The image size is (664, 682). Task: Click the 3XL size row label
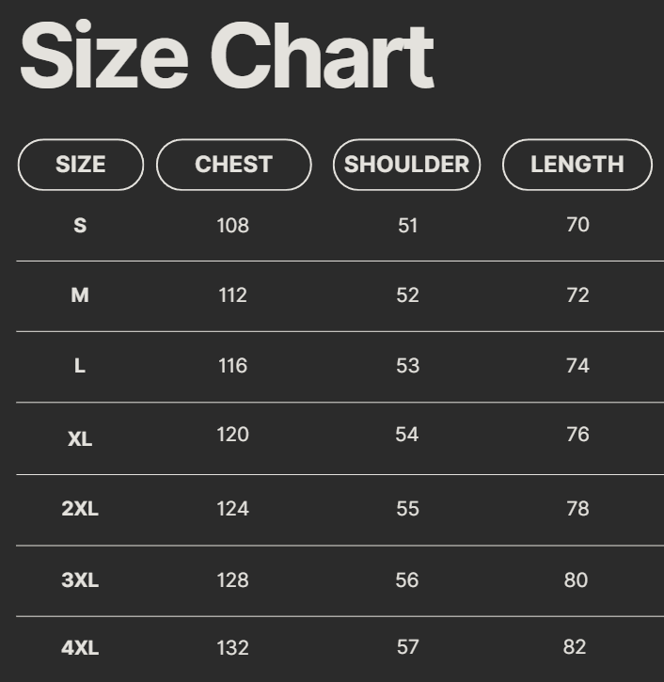click(80, 580)
